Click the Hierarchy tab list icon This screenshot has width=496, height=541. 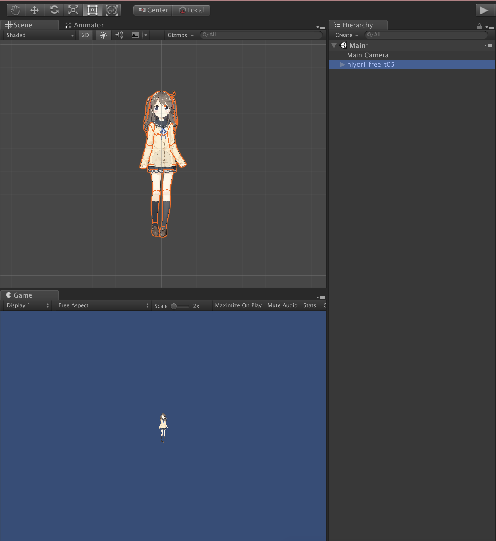click(337, 25)
